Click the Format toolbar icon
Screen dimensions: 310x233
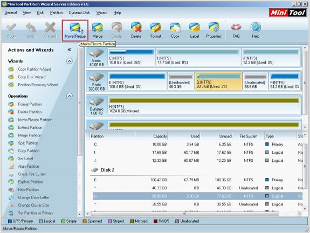(x=156, y=30)
